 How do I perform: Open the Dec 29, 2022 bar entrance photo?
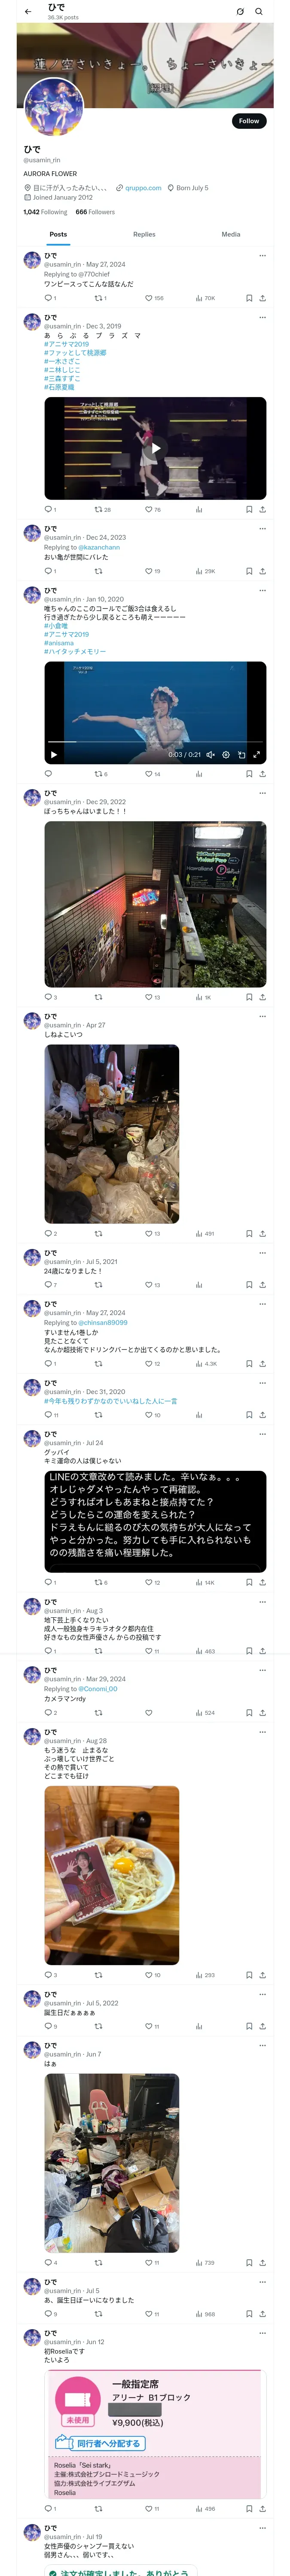[155, 904]
